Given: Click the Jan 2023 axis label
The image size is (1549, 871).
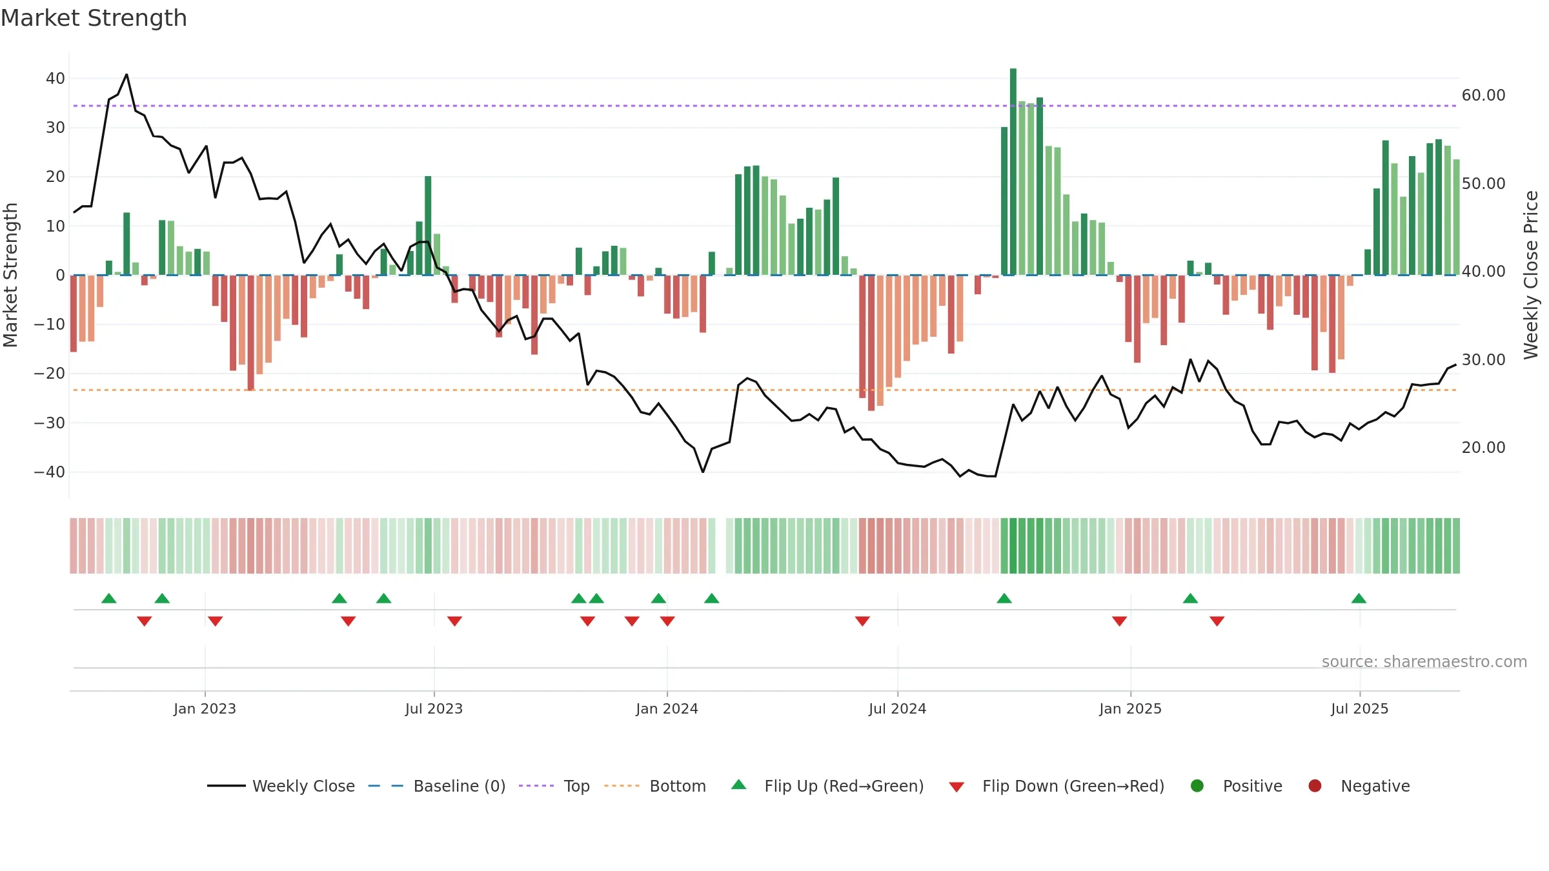Looking at the screenshot, I should [205, 708].
